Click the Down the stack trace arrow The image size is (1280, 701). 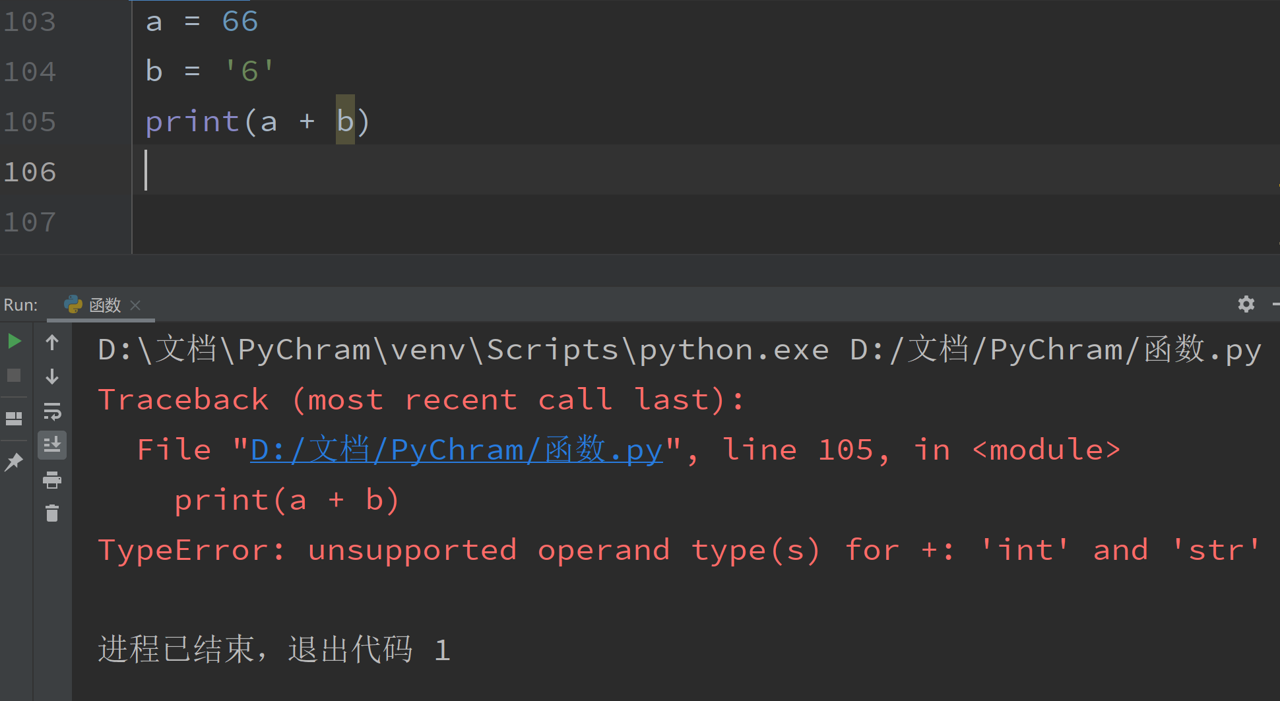[x=52, y=377]
